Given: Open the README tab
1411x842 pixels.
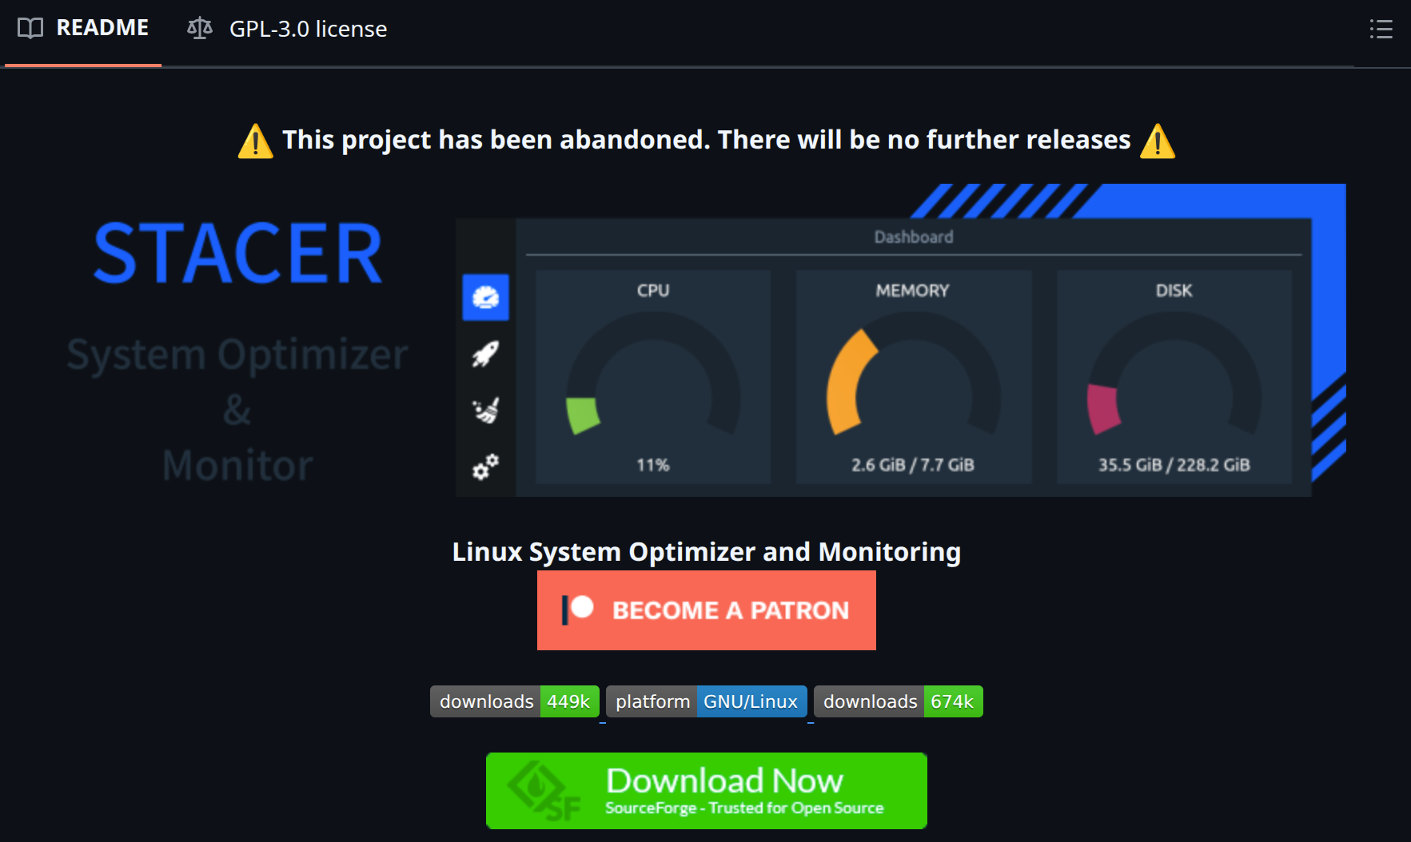Looking at the screenshot, I should pos(83,29).
